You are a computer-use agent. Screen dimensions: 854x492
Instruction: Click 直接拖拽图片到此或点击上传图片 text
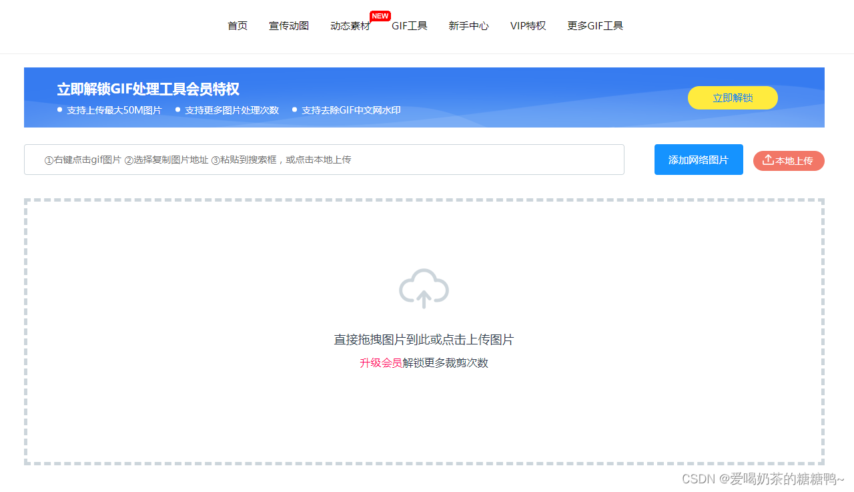[424, 340]
